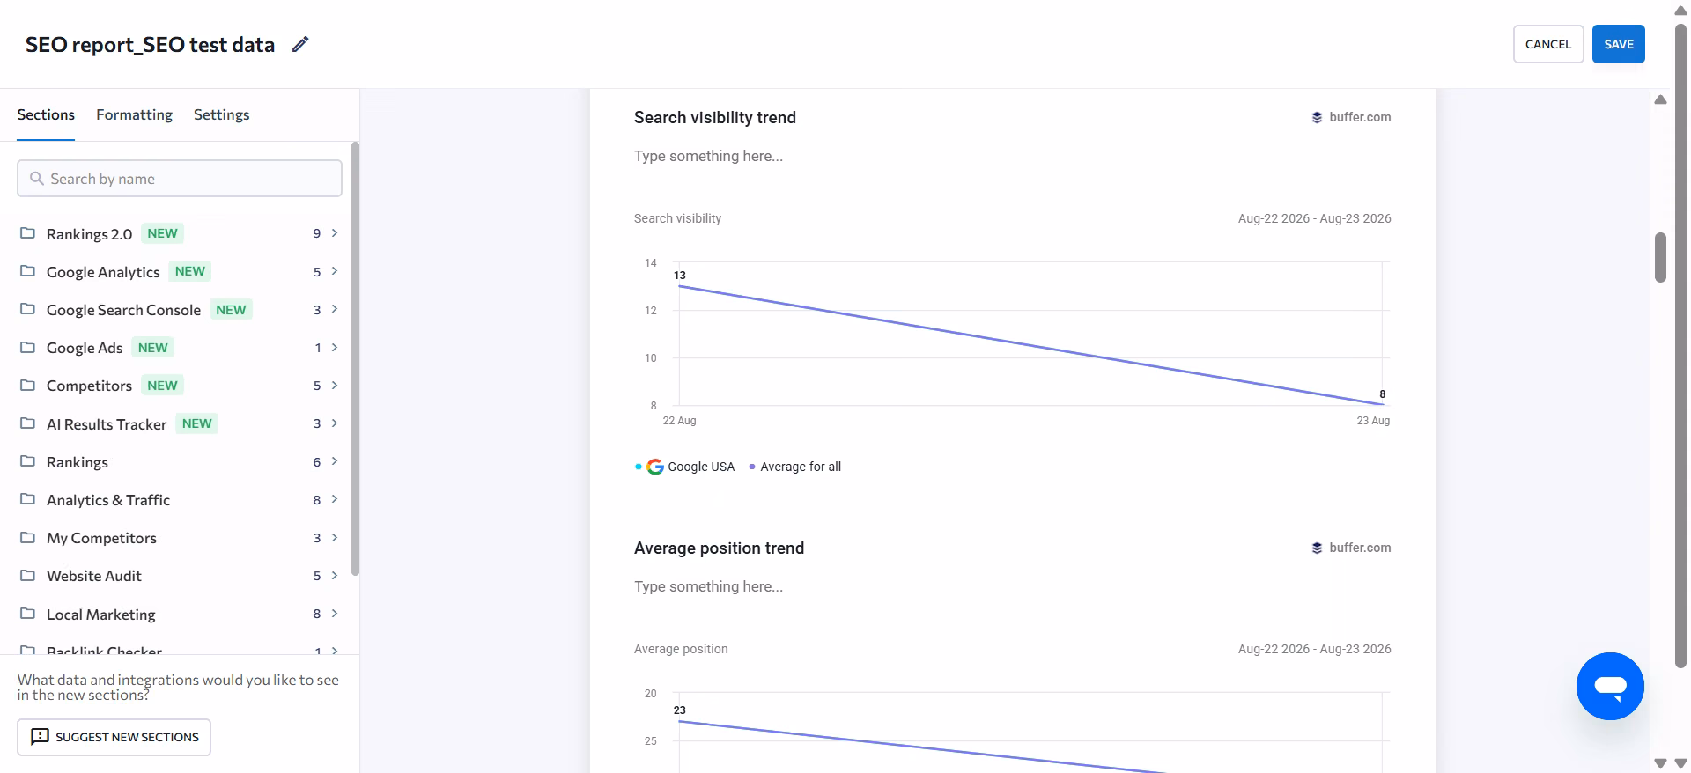
Task: Click the search magnifier icon
Action: point(36,179)
